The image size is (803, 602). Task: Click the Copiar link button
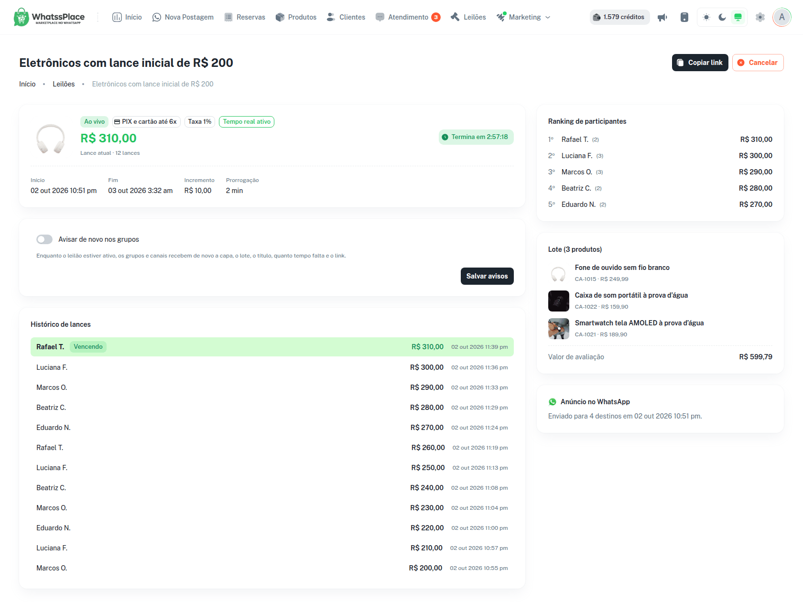[700, 63]
